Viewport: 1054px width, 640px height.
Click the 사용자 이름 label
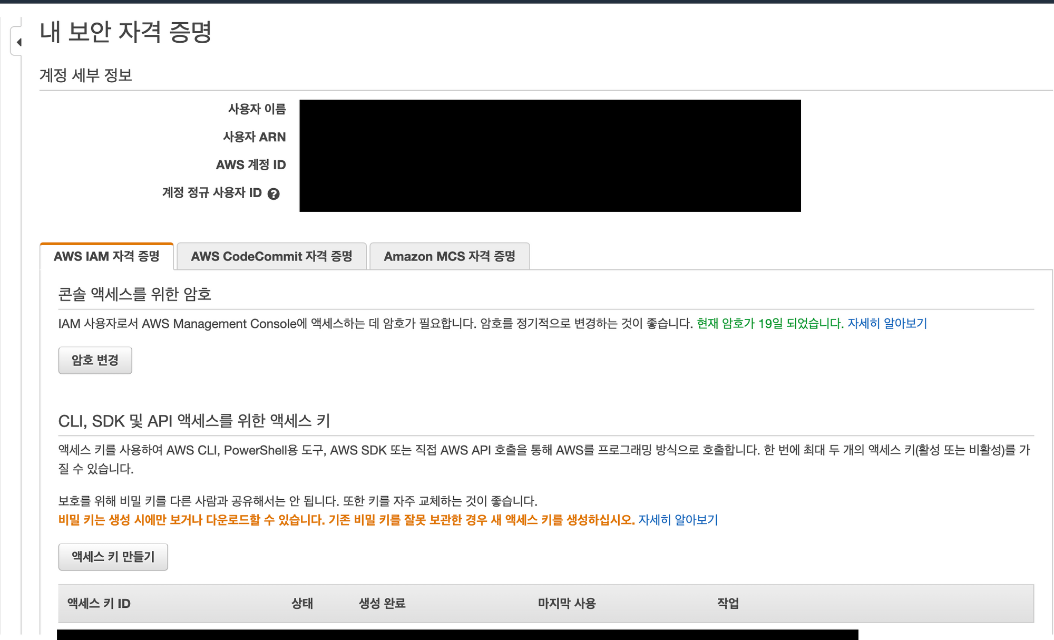(257, 109)
